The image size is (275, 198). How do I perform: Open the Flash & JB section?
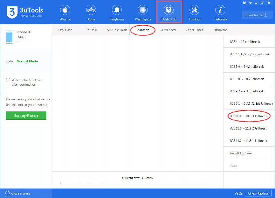tap(169, 12)
